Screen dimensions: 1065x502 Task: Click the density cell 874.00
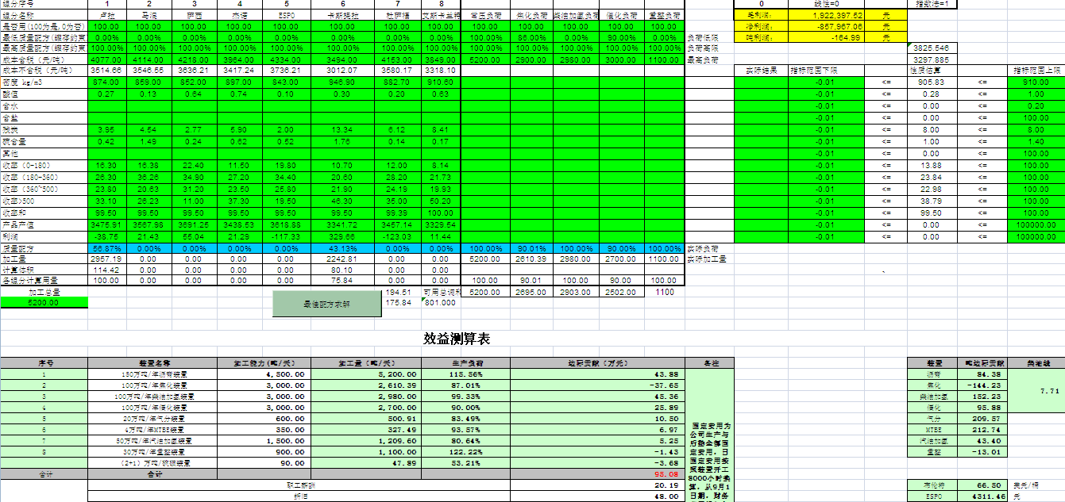click(x=106, y=82)
